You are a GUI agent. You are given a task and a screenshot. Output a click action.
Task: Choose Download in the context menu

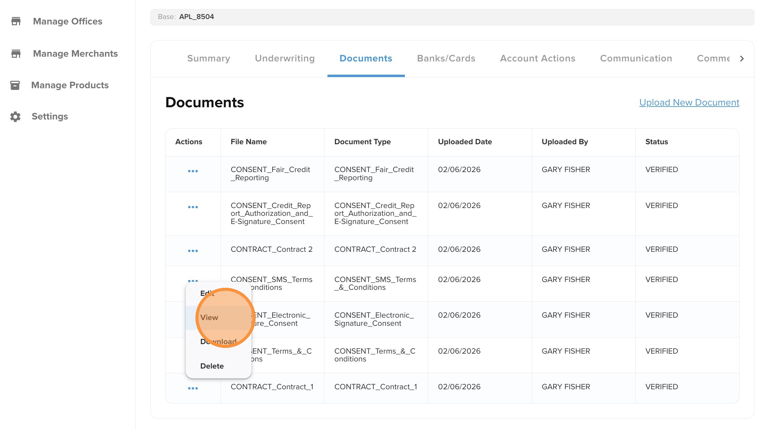click(218, 342)
